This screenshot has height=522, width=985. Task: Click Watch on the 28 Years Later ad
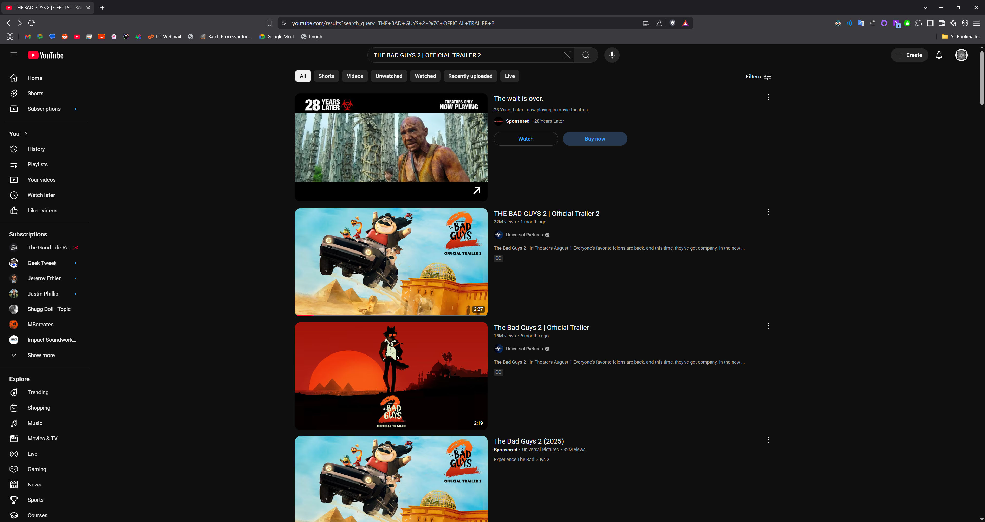tap(526, 139)
